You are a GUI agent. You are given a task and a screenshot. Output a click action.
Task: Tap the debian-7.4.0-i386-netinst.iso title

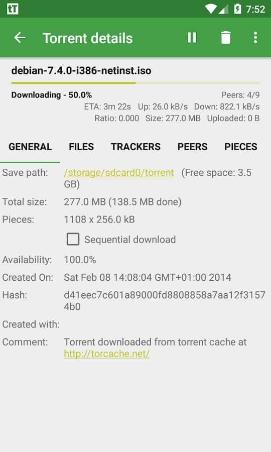(81, 71)
